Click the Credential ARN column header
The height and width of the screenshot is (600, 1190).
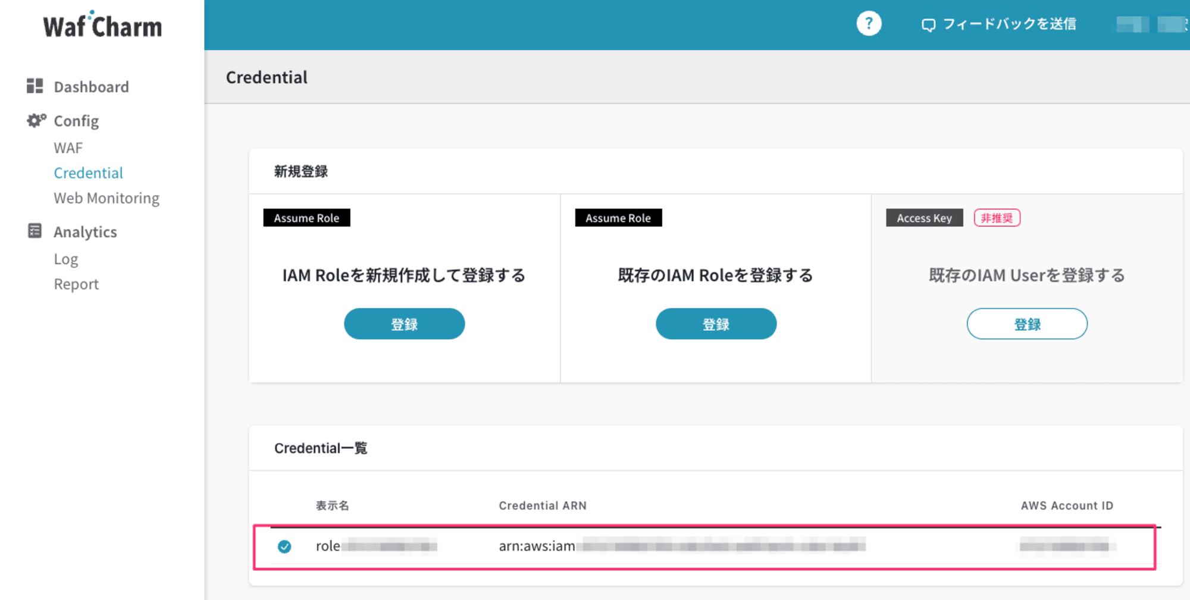pyautogui.click(x=543, y=505)
